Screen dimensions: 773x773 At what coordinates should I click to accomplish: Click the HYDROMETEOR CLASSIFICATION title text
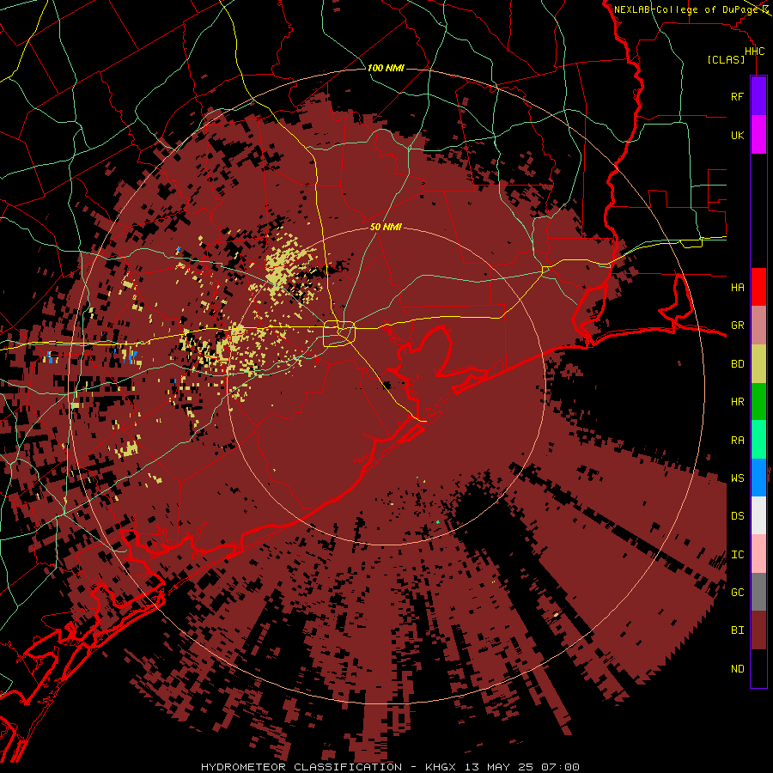301,767
